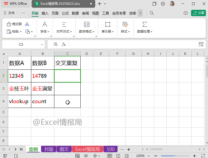Click the cloud sync status icon
Image resolution: width=208 pixels, height=158 pixels.
click(x=186, y=13)
